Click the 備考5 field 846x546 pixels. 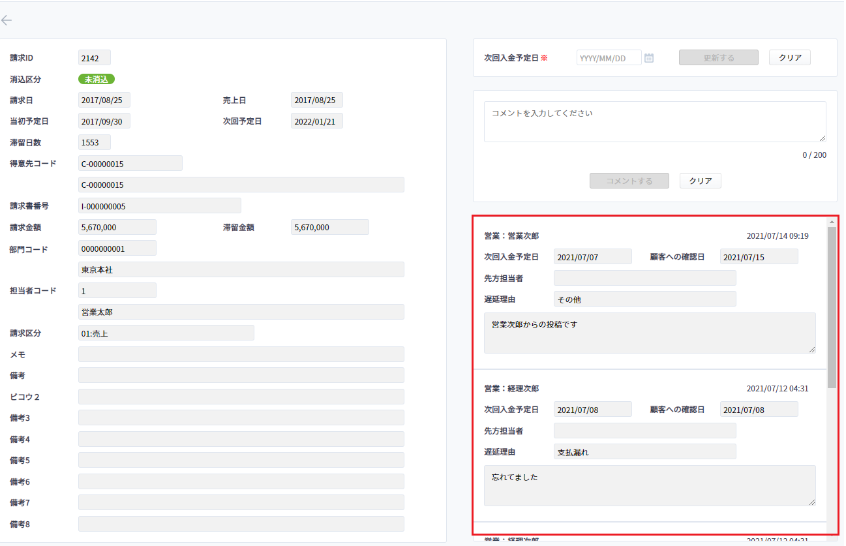pos(241,460)
